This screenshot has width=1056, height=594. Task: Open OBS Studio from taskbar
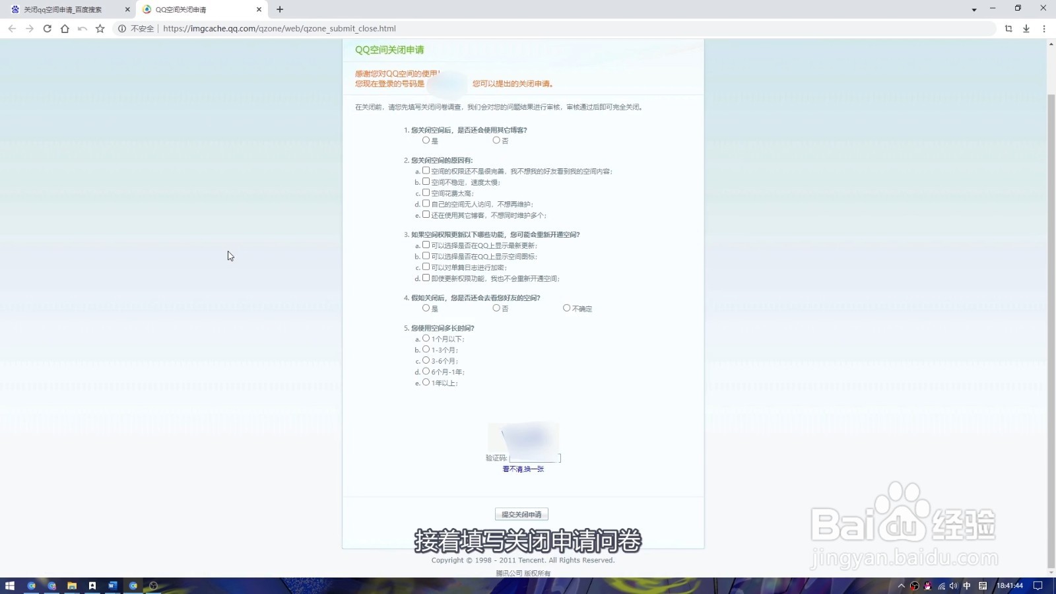pyautogui.click(x=154, y=585)
